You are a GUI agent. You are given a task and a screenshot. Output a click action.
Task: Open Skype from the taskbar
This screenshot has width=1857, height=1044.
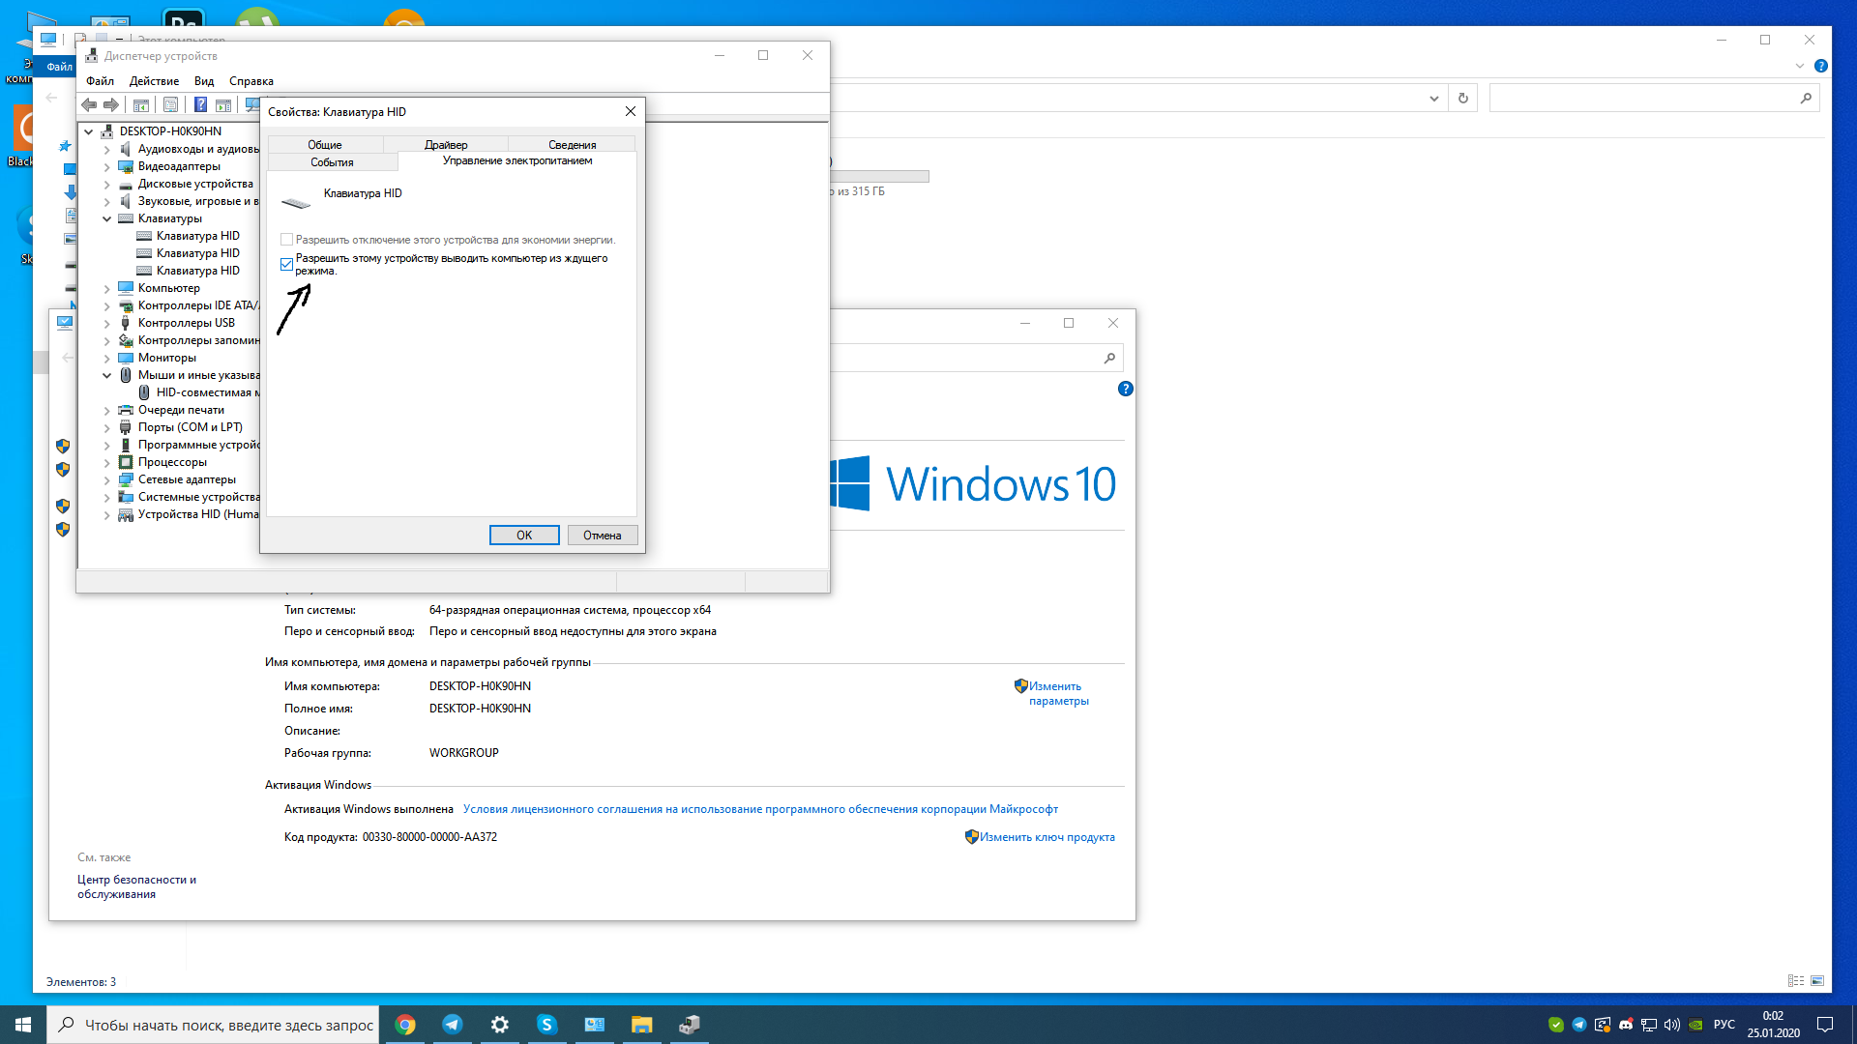click(x=547, y=1025)
